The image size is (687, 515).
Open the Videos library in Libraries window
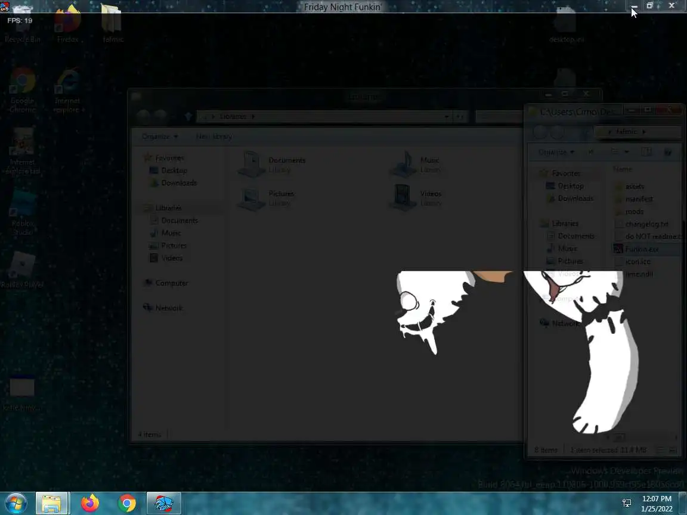416,198
